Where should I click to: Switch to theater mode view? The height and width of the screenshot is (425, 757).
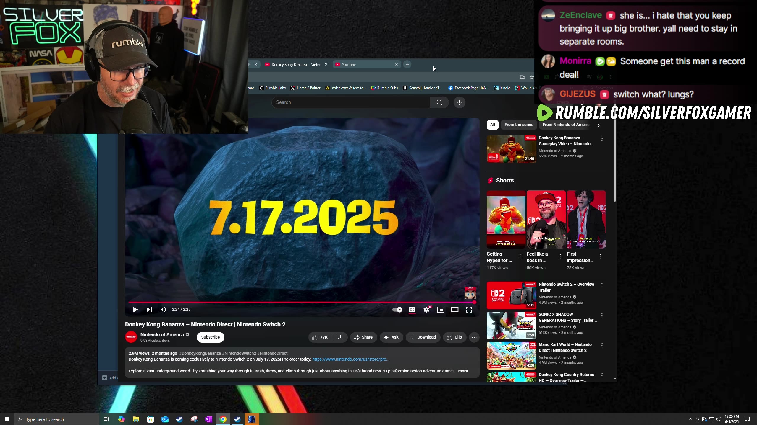tap(454, 310)
